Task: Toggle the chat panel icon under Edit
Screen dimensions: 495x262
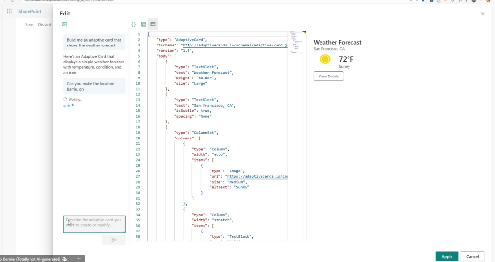Action: coord(64,24)
